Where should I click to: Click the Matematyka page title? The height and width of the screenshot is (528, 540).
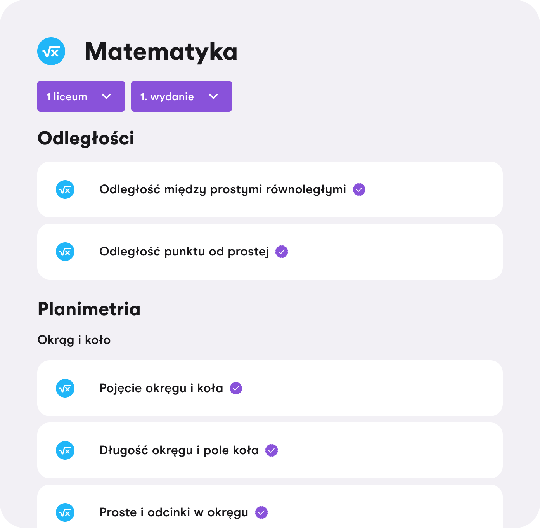click(x=161, y=51)
